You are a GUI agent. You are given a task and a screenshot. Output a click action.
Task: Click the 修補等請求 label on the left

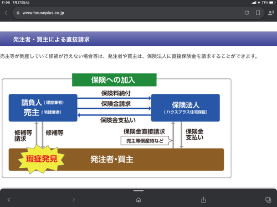point(23,135)
